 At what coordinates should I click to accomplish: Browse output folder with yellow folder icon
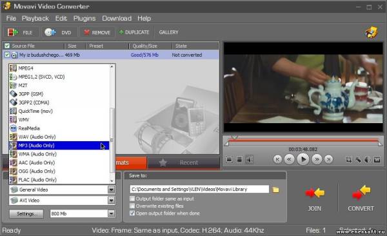[x=275, y=190]
